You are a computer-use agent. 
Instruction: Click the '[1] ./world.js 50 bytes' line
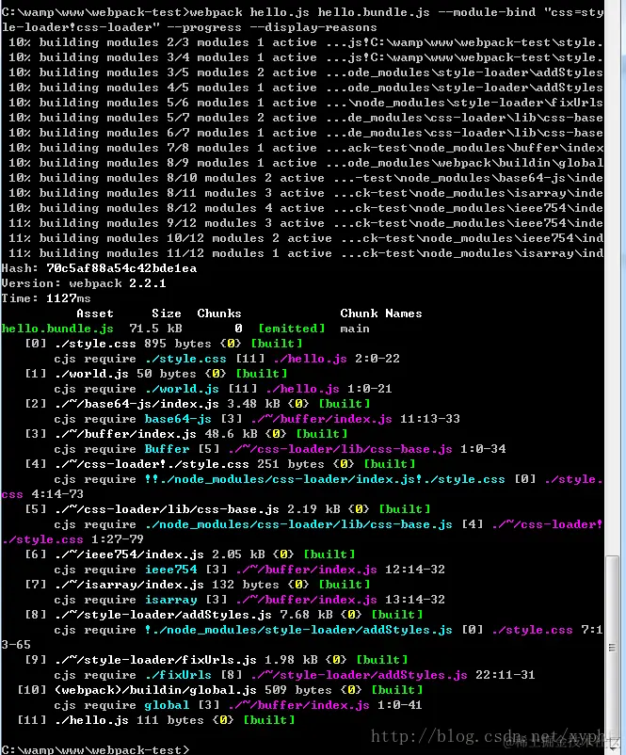coord(156,374)
